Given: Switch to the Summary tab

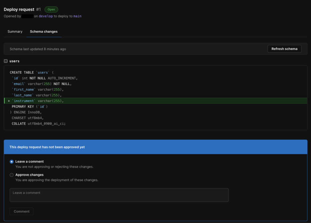Looking at the screenshot, I should click(x=15, y=32).
